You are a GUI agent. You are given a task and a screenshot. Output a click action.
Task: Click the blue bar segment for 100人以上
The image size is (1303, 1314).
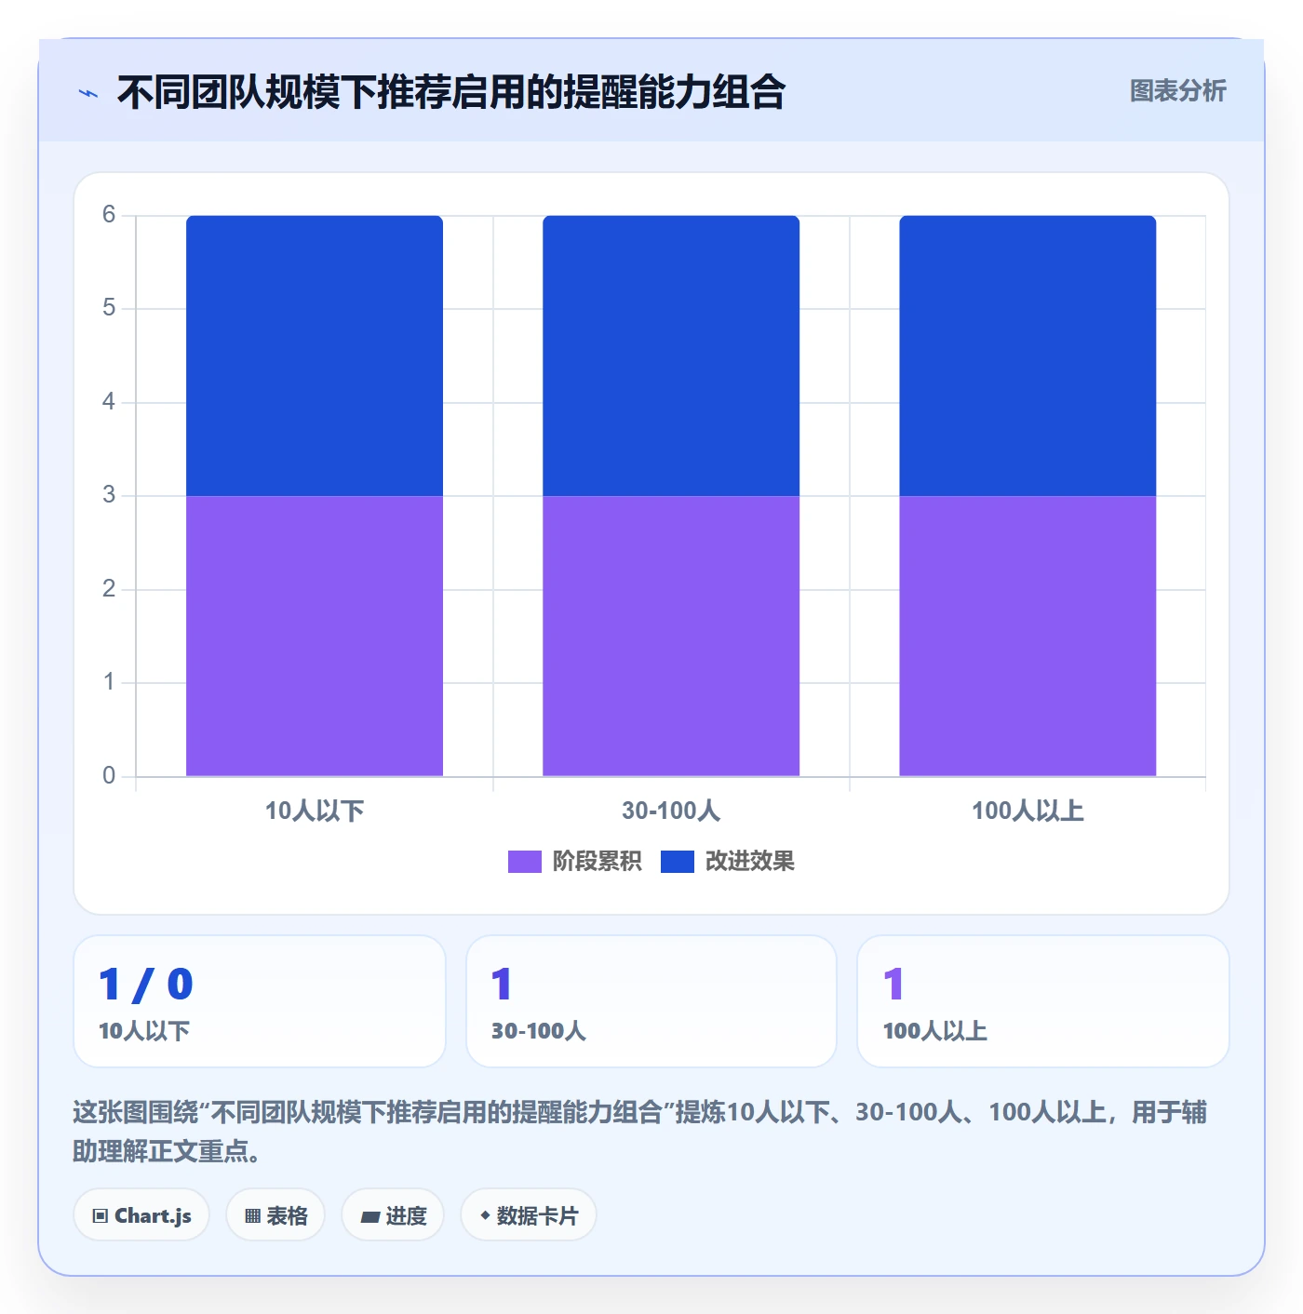[1028, 355]
